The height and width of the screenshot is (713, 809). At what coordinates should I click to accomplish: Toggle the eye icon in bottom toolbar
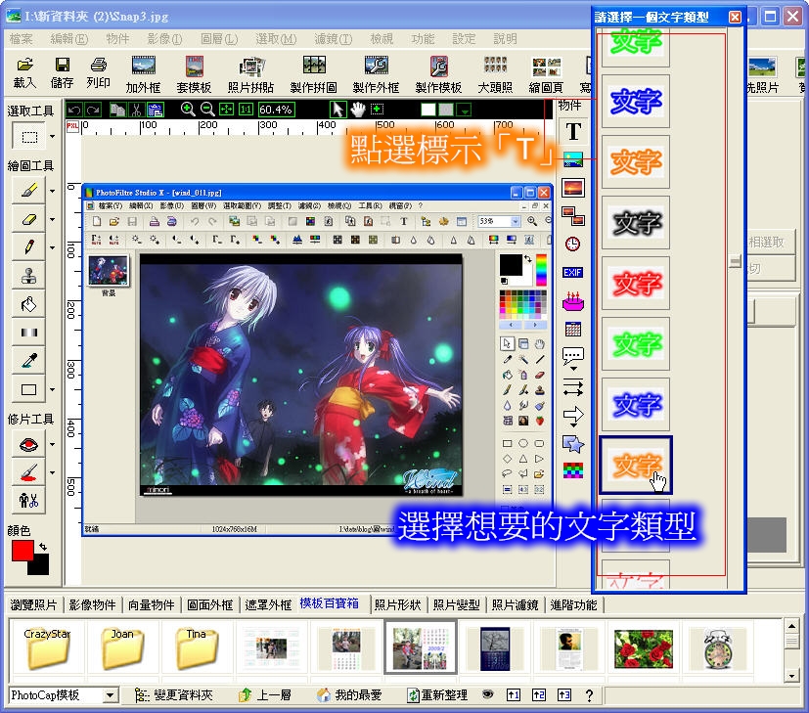coord(487,694)
